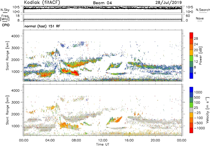Viewport: 210px width, 146px height.
Task: Click the title text "Kodiak (fitACF)"
Action: pos(42,2)
